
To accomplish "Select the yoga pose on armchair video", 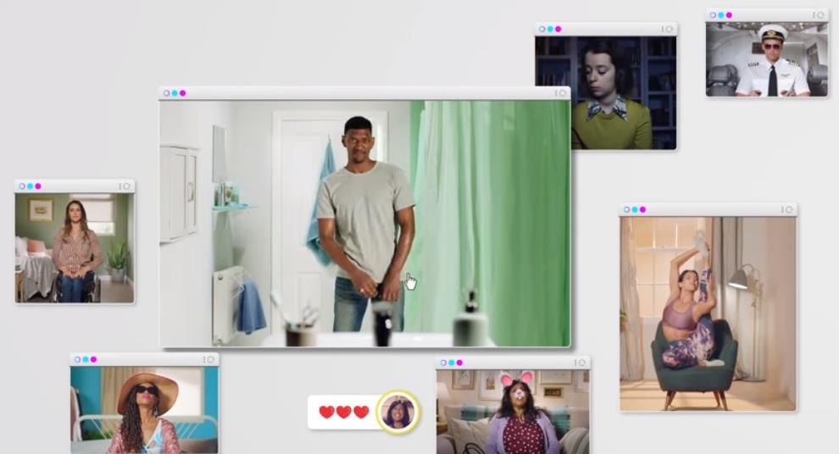I will tap(708, 313).
